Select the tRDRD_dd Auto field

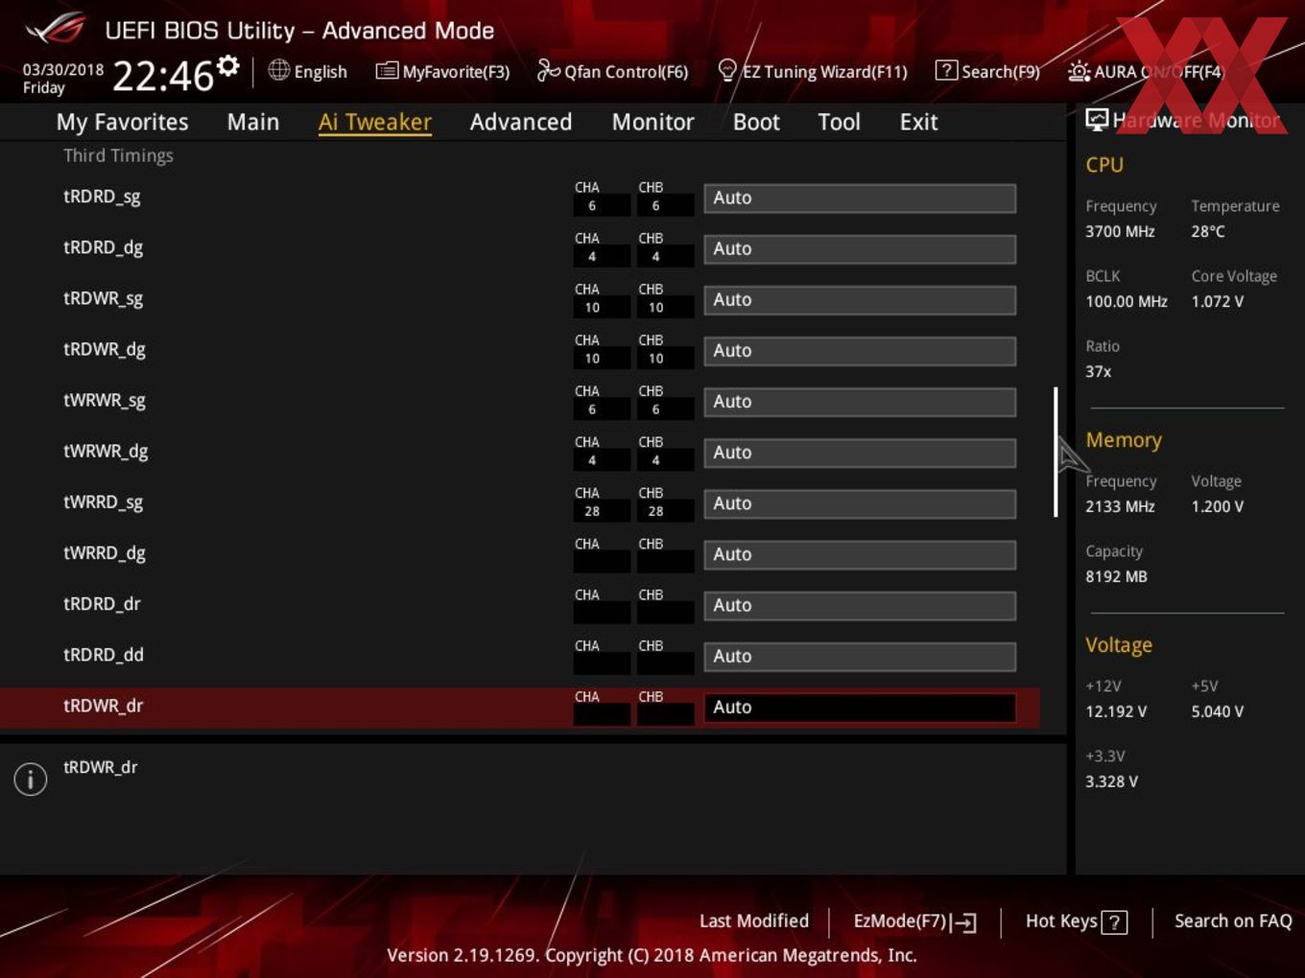860,656
